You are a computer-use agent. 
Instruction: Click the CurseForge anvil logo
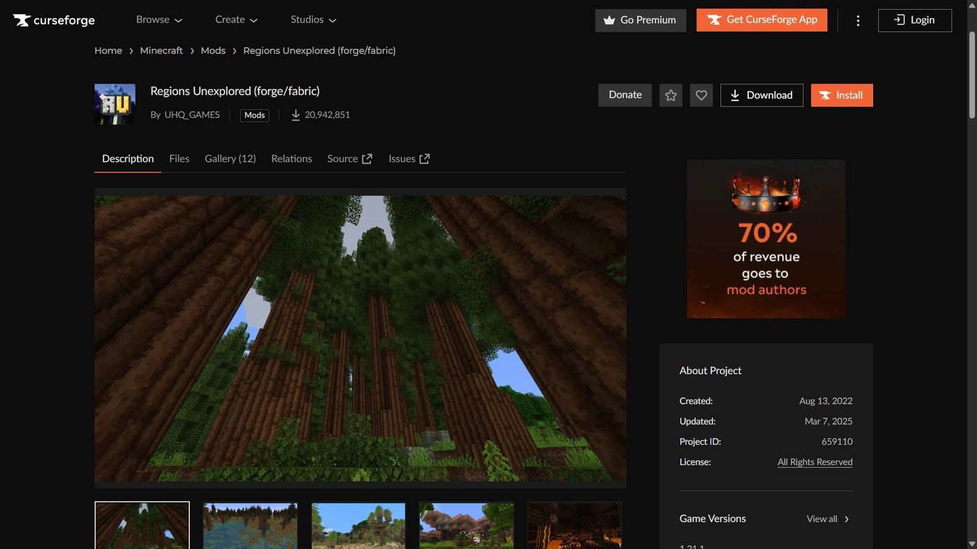click(23, 20)
